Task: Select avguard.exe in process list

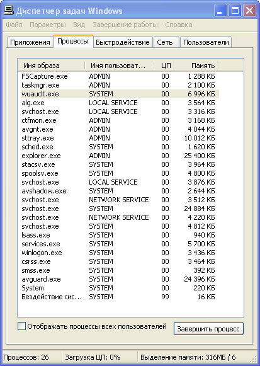Action: pyautogui.click(x=120, y=279)
